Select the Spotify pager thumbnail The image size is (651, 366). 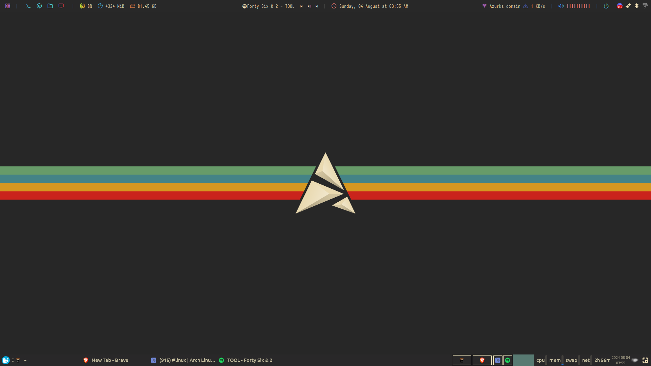tap(508, 360)
